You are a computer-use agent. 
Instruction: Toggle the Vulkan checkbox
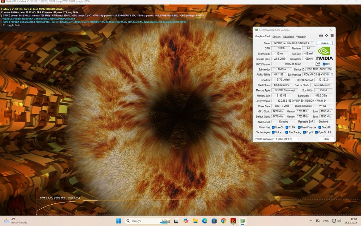pos(273,132)
